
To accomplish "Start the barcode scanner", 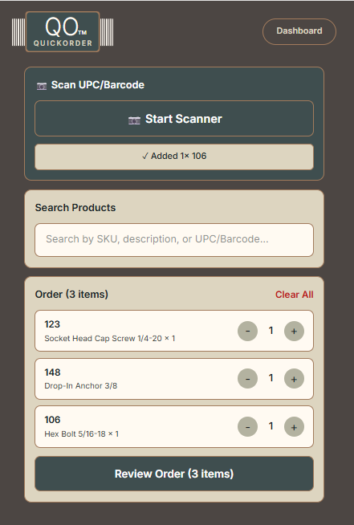I will point(174,119).
